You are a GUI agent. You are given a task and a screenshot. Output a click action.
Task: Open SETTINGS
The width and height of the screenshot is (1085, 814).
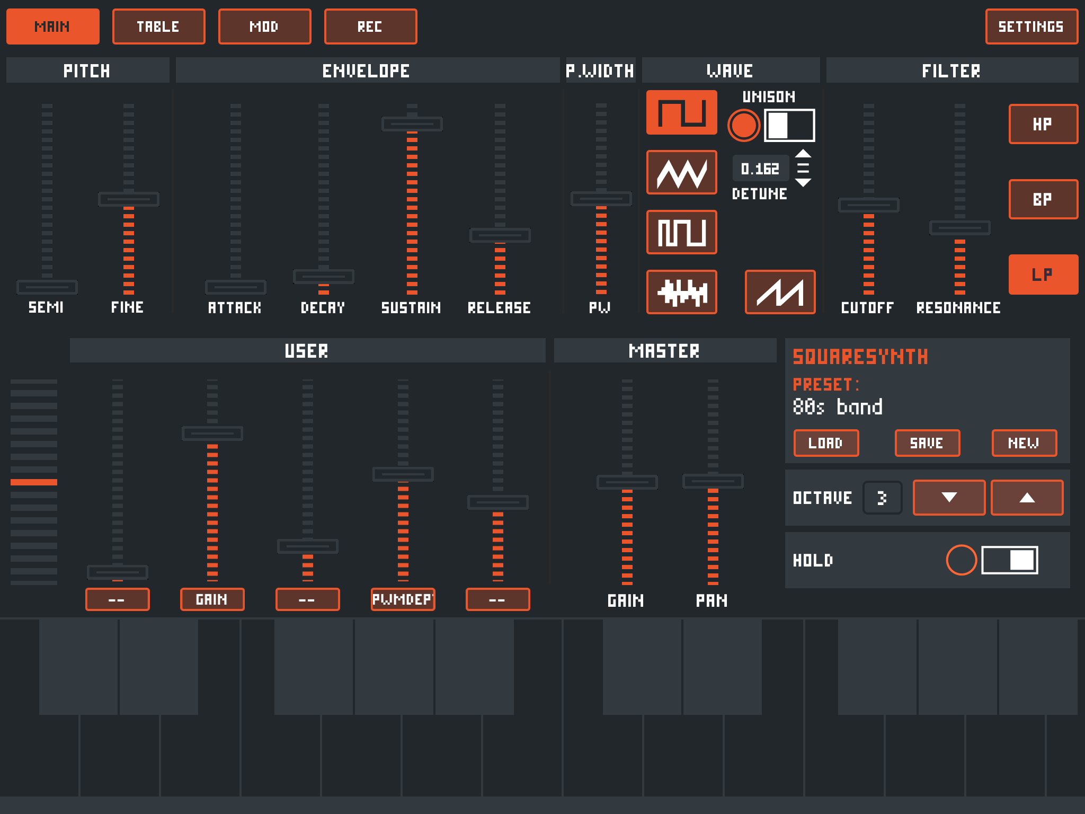pos(1031,26)
